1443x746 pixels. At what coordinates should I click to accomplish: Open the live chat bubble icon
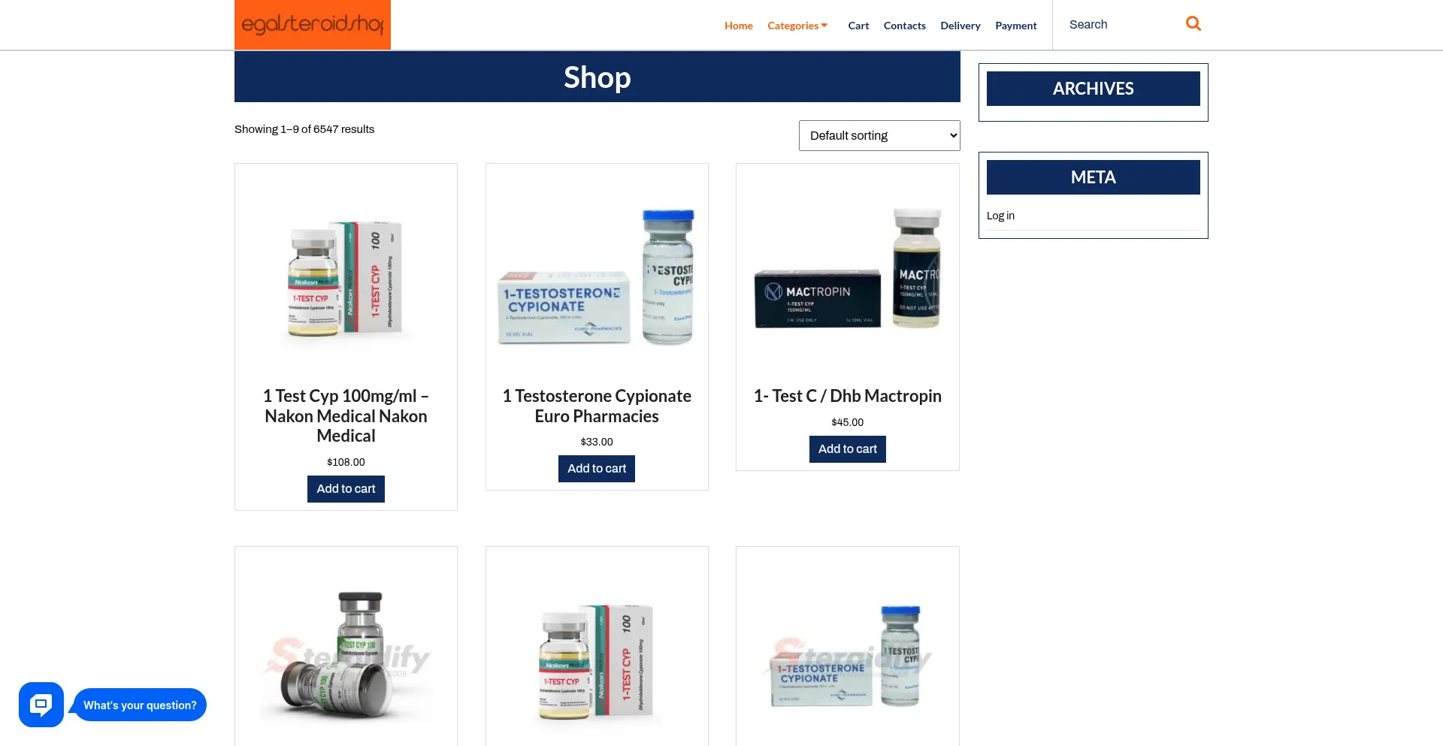coord(41,705)
